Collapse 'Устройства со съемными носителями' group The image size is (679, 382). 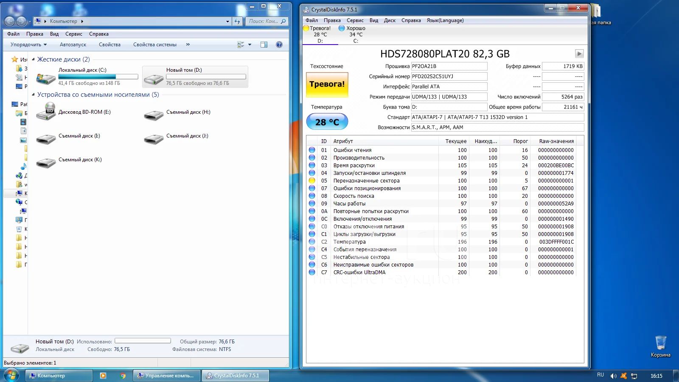point(33,95)
